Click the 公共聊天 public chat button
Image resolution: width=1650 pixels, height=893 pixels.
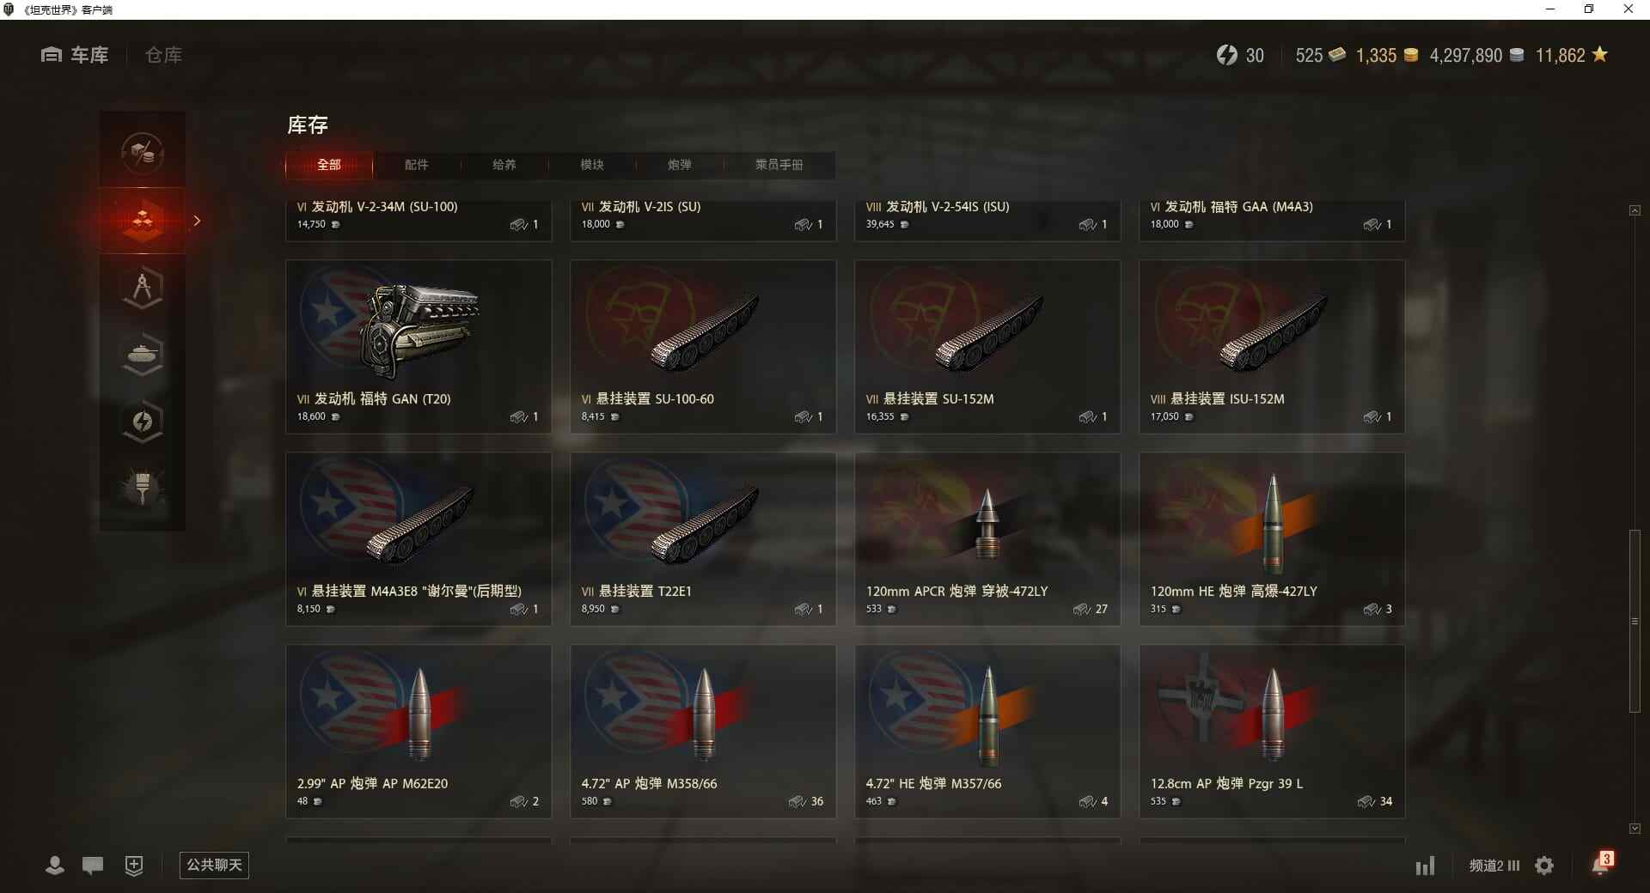pos(214,865)
